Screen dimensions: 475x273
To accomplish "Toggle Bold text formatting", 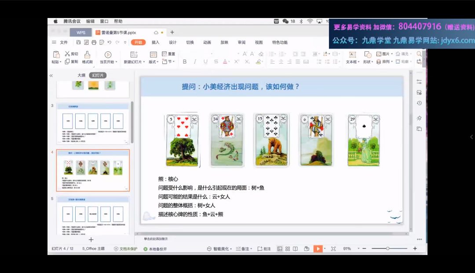I will tap(185, 62).
